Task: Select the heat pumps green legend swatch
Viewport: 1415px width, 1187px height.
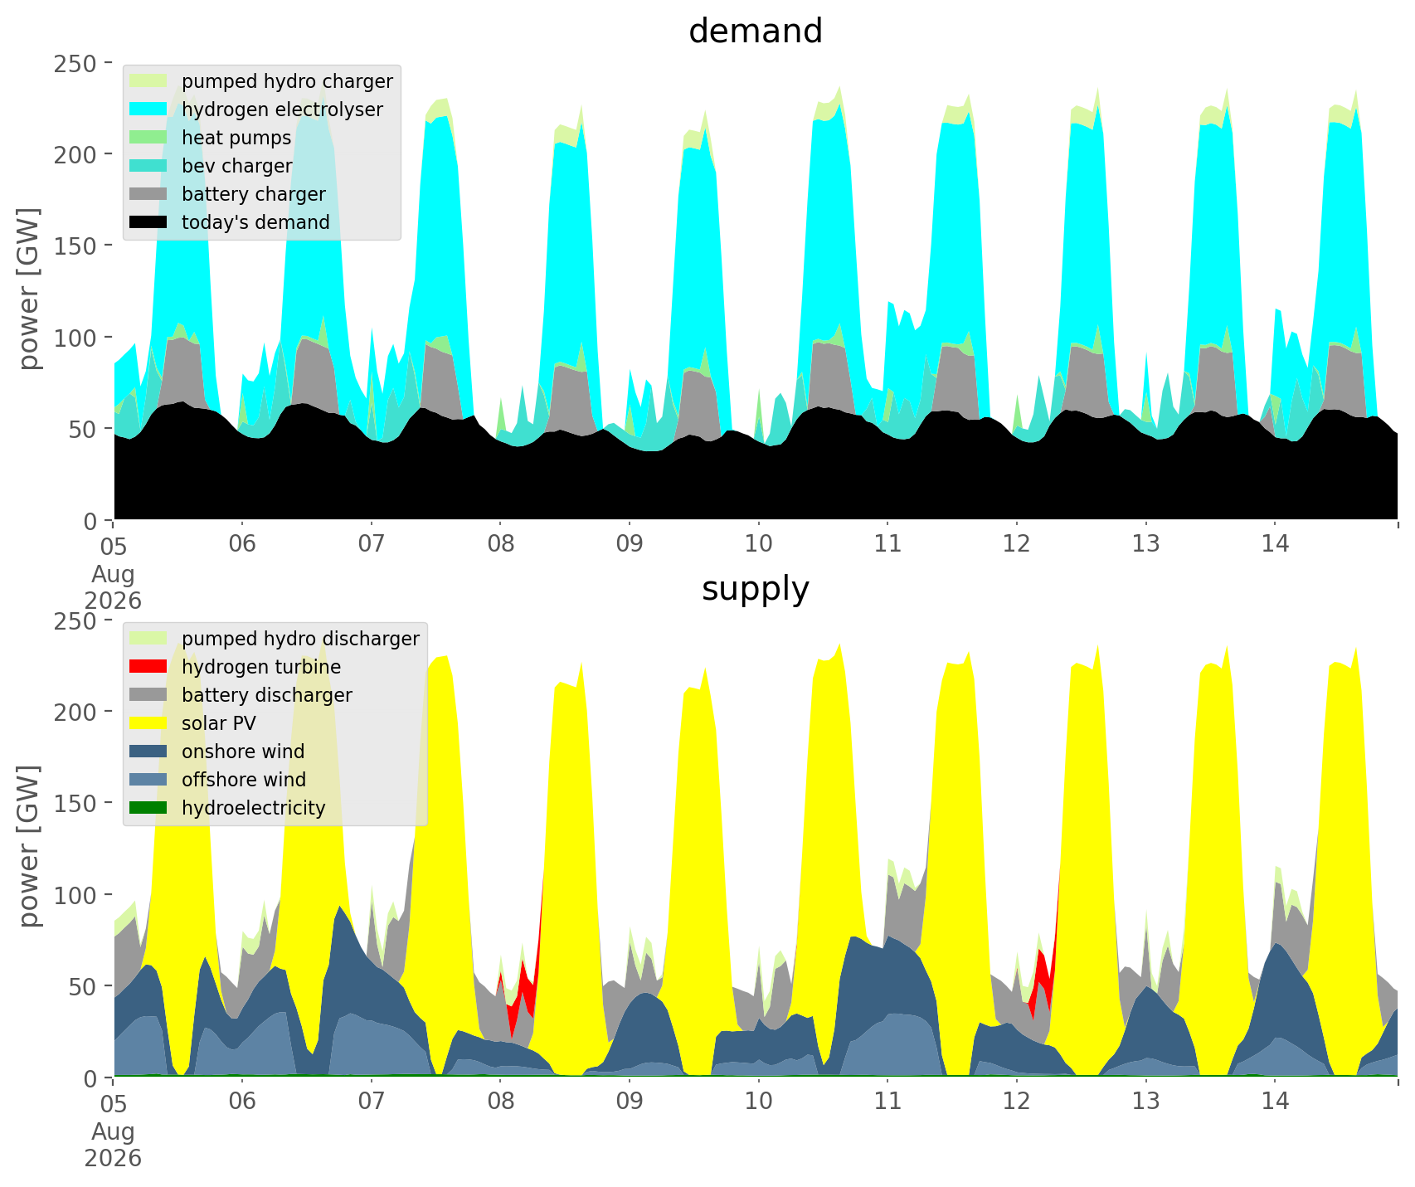Action: tap(149, 137)
